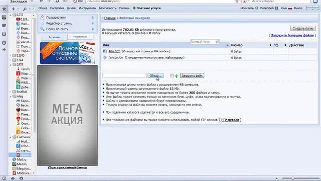Screen dimensions: 321x181
Task: Open the MGShare... bookmark
Action: [21, 173]
